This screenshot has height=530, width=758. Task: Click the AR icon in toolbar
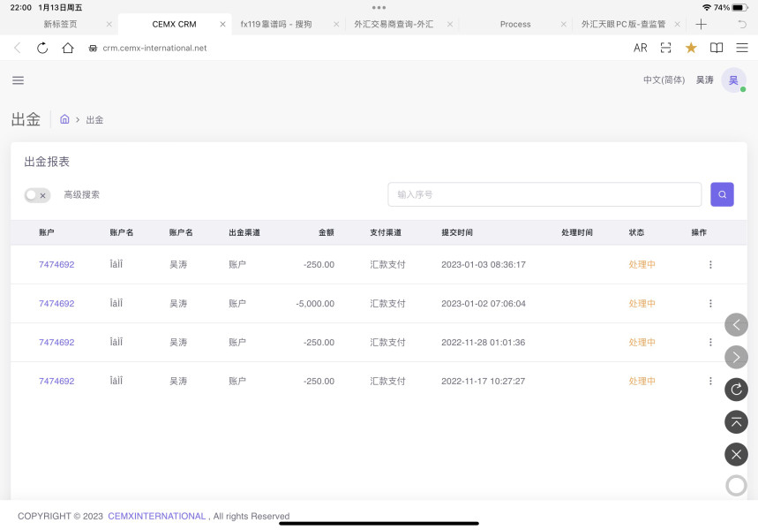coord(640,48)
